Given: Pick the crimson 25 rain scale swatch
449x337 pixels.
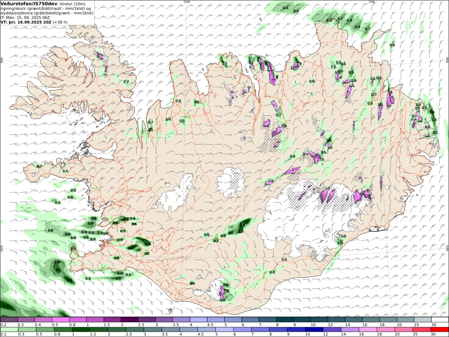Looking at the screenshot, I should pos(422,330).
